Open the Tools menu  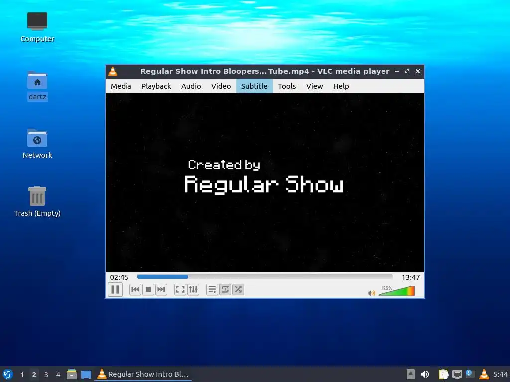287,86
